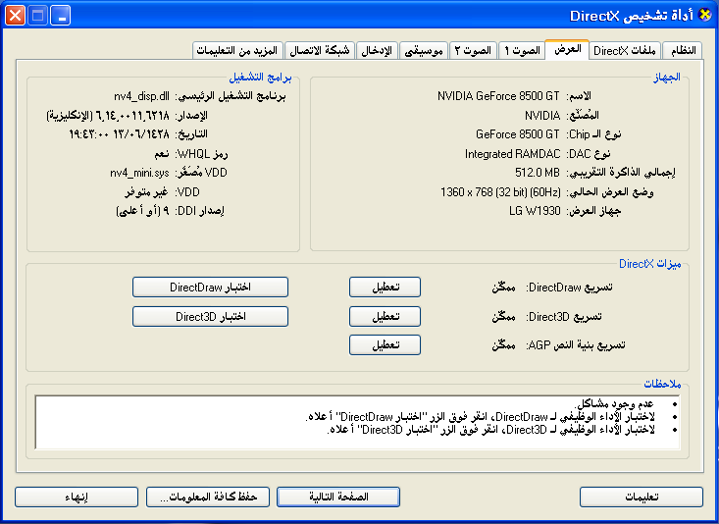Screen dimensions: 719x524
Task: Click the عدم وجود مشاكل note line
Action: [x=614, y=403]
